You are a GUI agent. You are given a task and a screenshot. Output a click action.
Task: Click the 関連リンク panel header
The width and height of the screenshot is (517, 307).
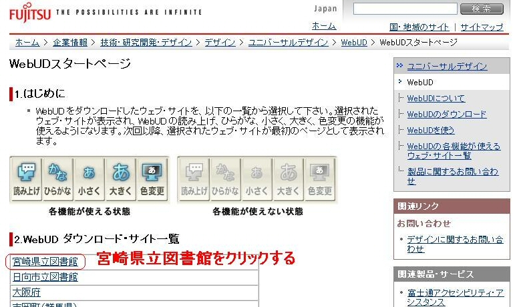(452, 206)
